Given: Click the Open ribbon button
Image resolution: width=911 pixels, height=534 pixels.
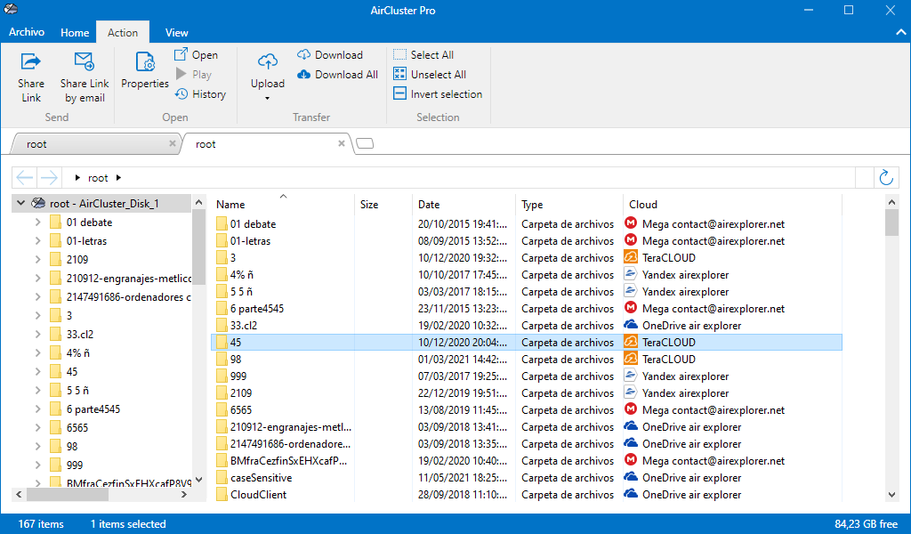Looking at the screenshot, I should tap(197, 54).
